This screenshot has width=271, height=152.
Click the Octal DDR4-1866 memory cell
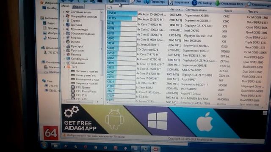click(257, 17)
